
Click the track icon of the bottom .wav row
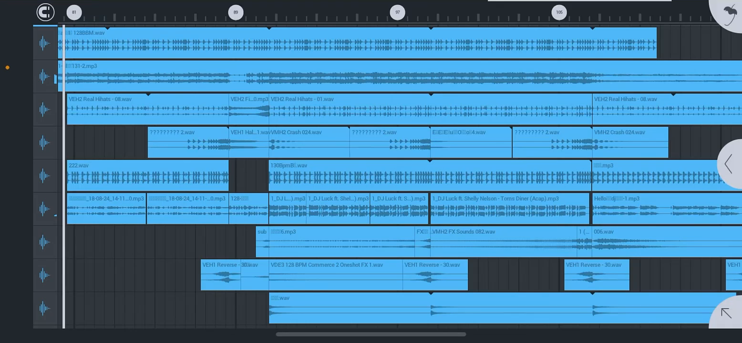pyautogui.click(x=45, y=308)
